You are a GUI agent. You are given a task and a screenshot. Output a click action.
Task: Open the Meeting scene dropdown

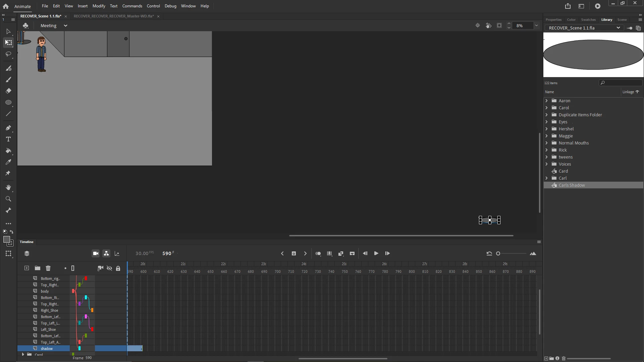[65, 26]
